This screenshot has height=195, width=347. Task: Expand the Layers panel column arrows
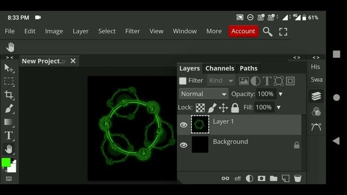click(x=297, y=57)
